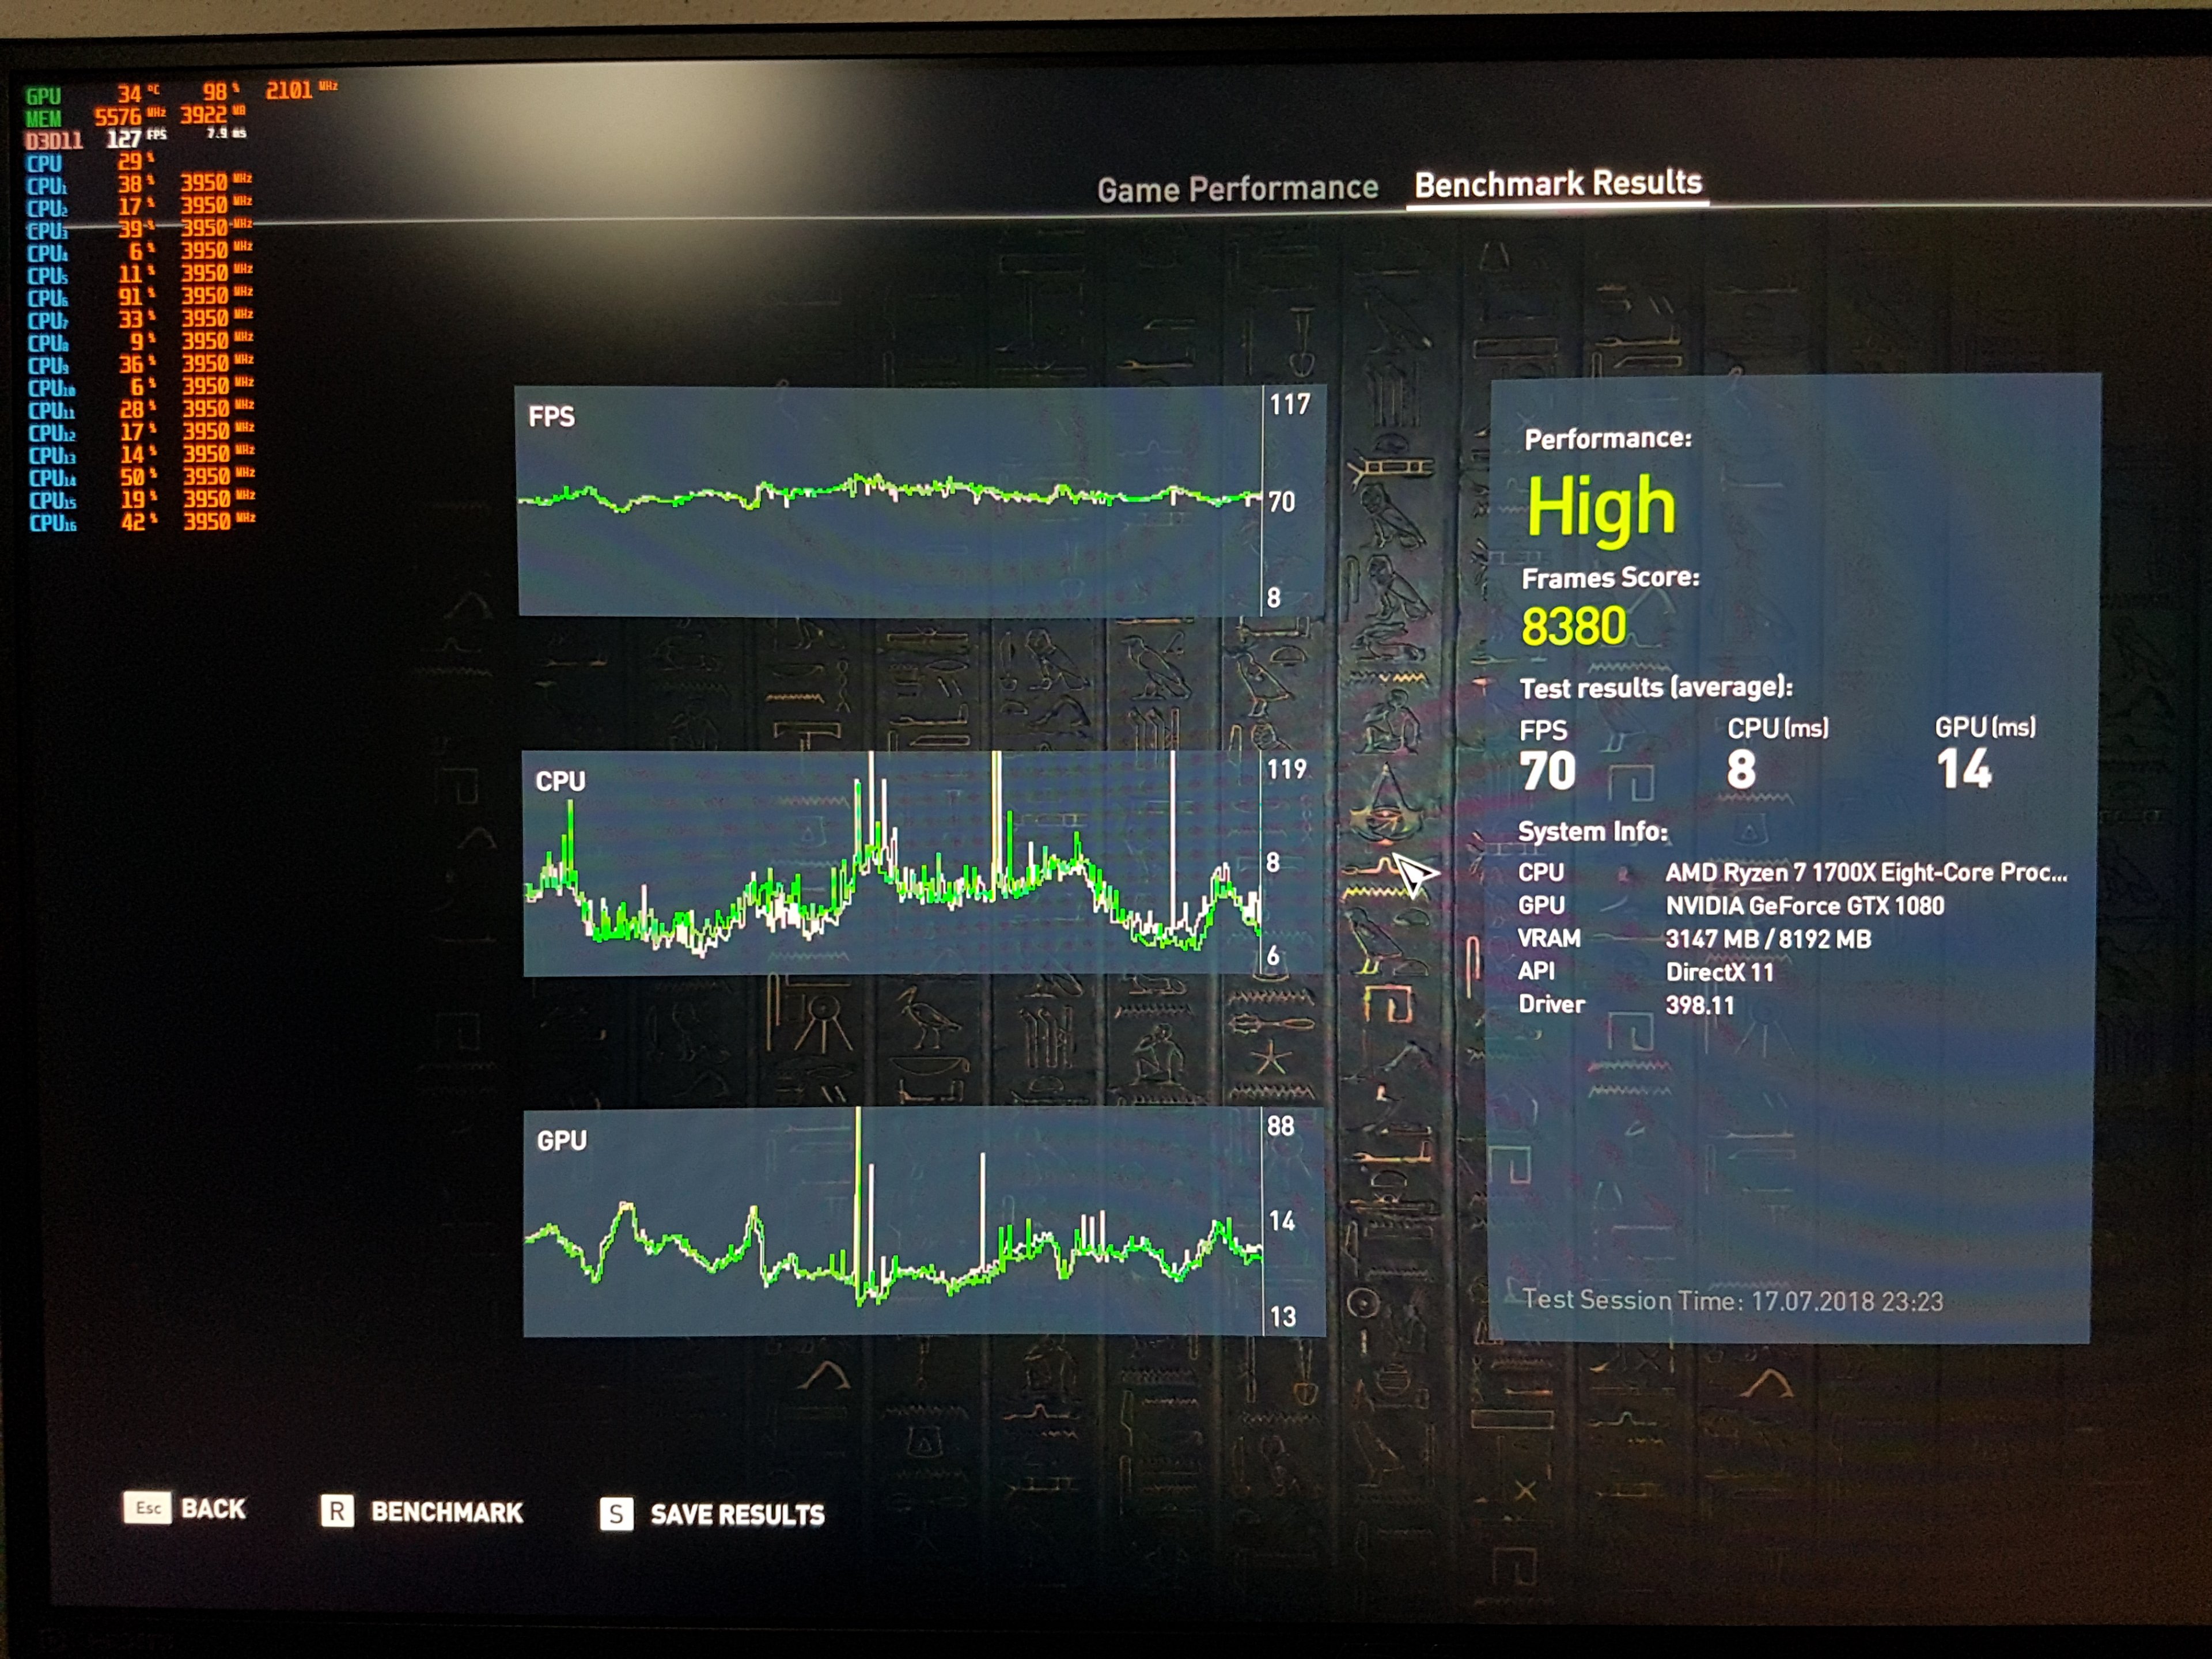
Task: Click the average FPS value 70
Action: [1547, 771]
